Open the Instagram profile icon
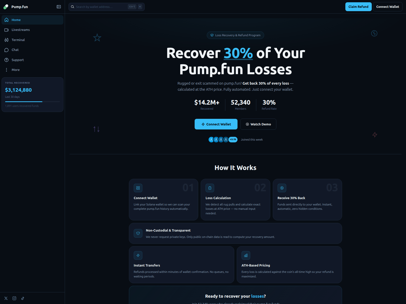 click(14, 298)
